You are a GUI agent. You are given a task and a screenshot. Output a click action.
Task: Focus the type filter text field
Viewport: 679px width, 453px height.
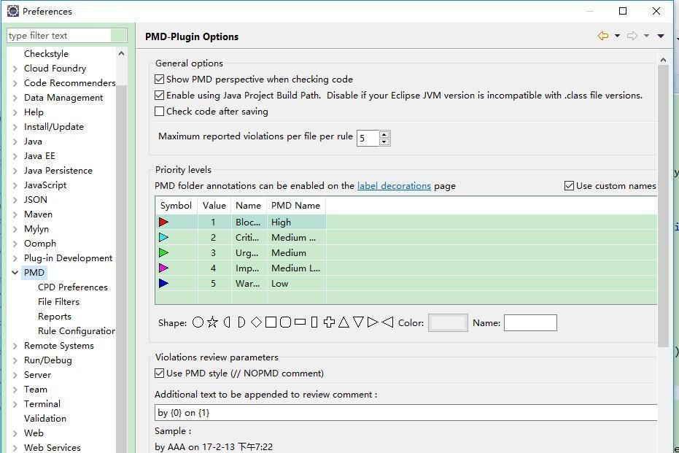click(59, 36)
